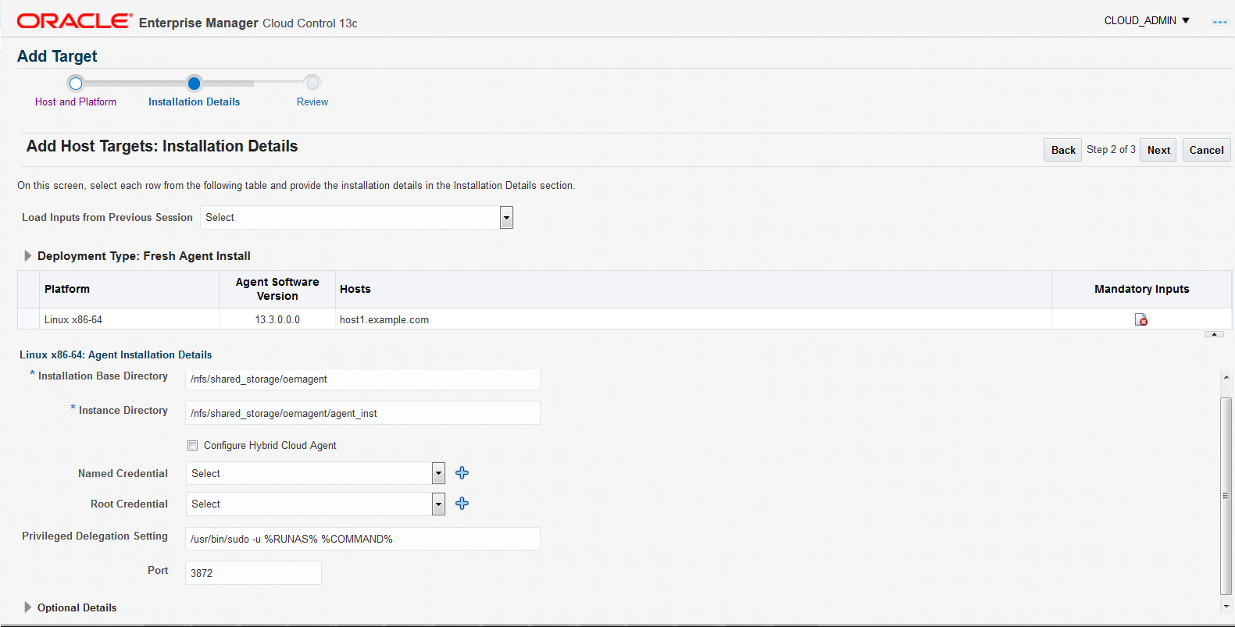
Task: Cancel the Add Target wizard
Action: 1206,150
